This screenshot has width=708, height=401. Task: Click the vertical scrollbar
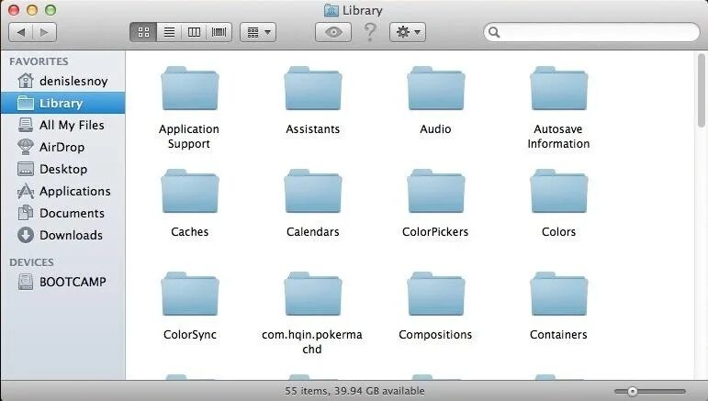[x=702, y=90]
